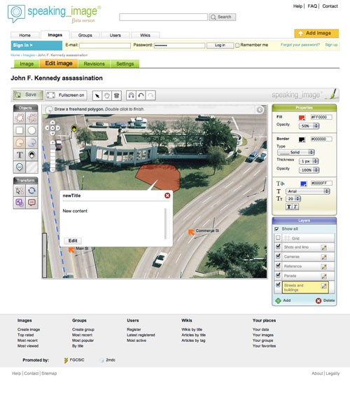Check the Remember me box
The image size is (350, 400).
237,46
